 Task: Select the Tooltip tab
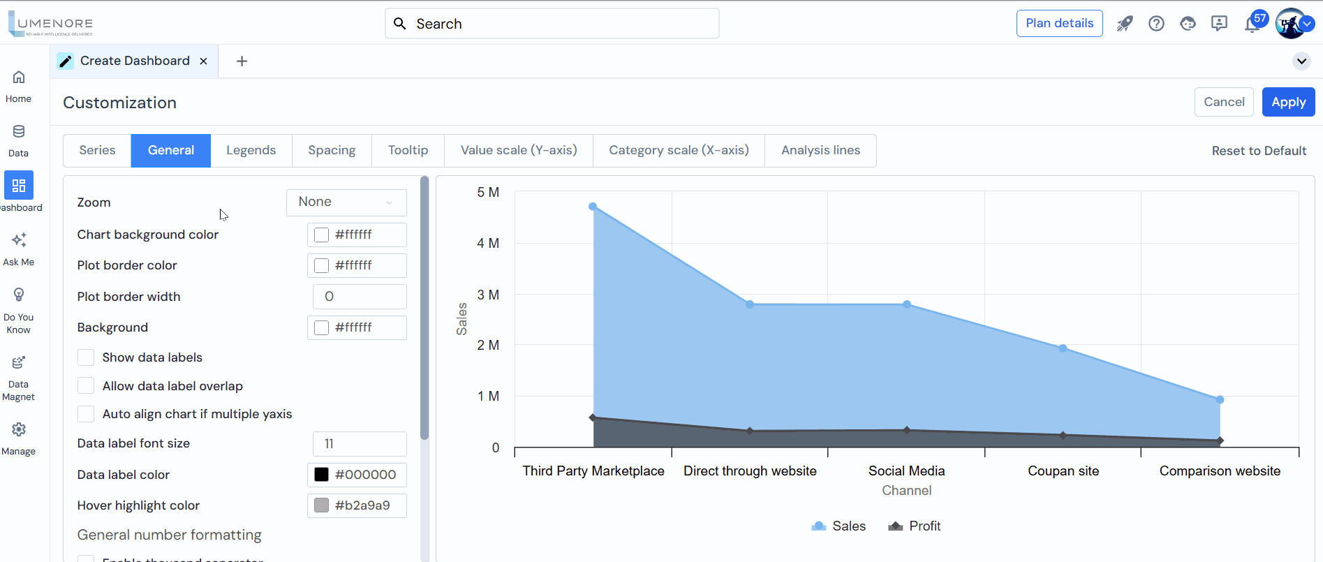click(x=408, y=151)
